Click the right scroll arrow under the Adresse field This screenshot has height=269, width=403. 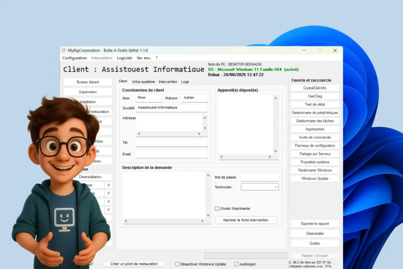point(199,133)
